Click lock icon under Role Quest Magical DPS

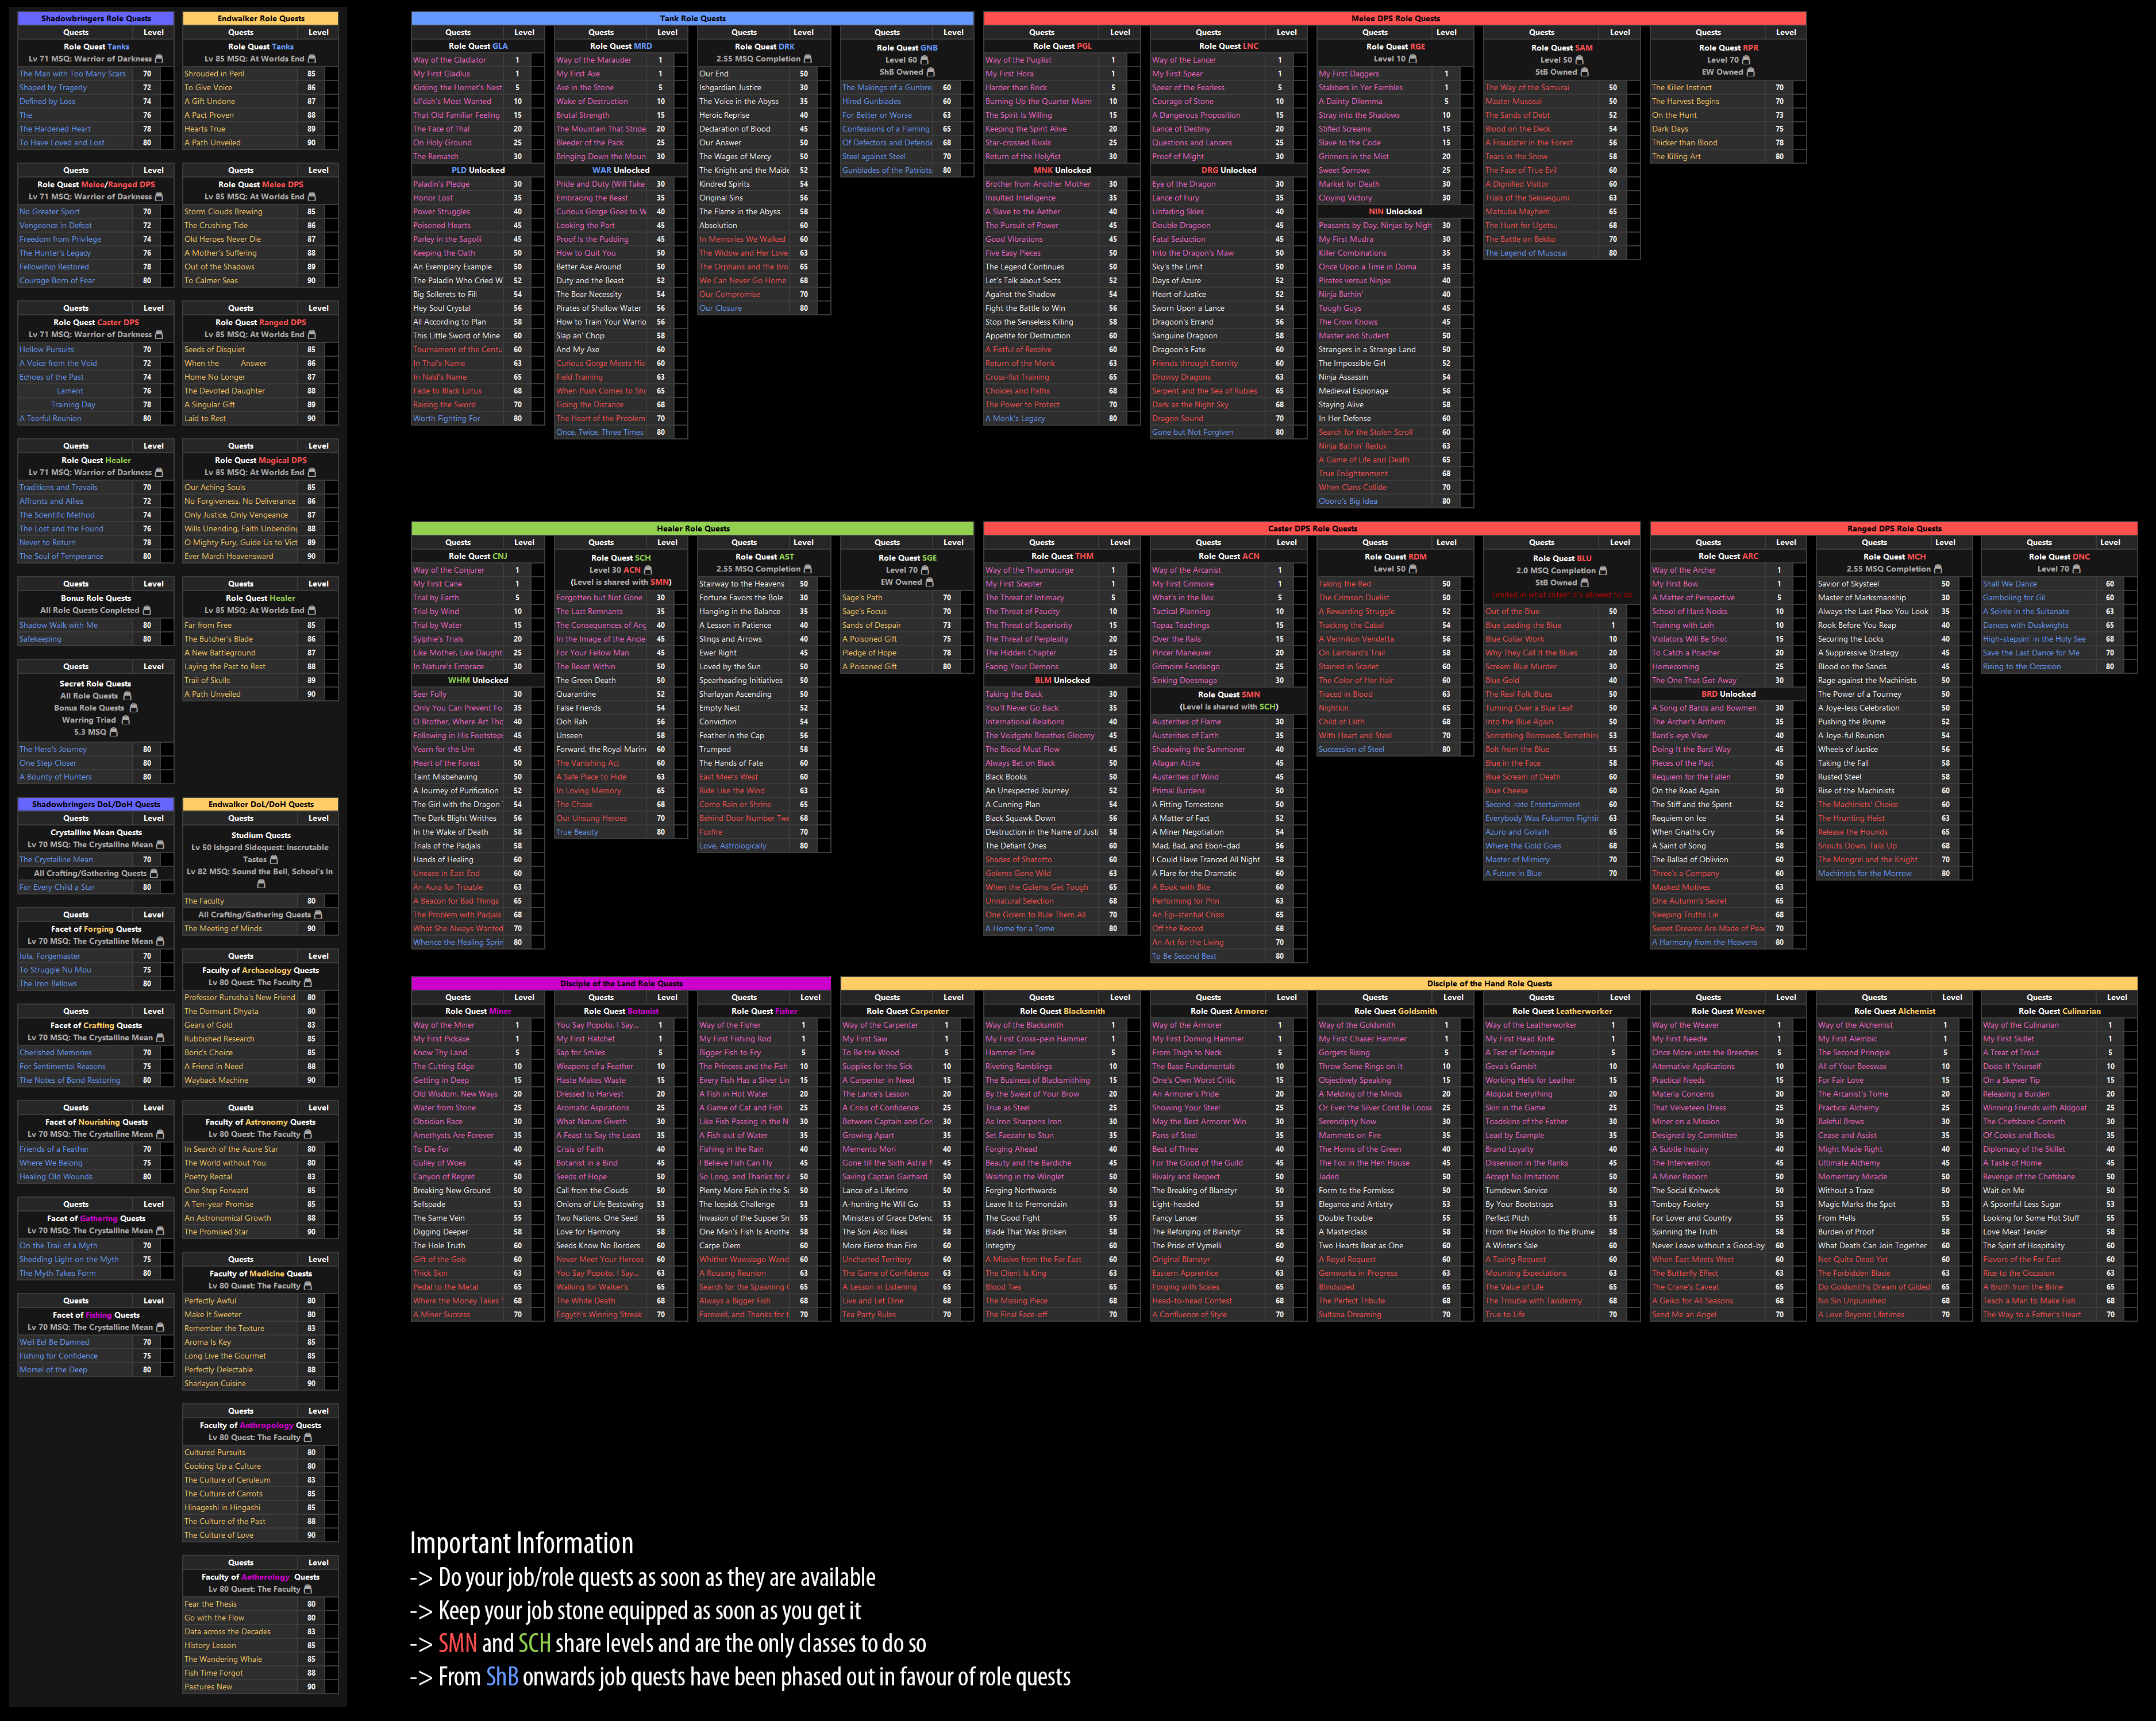(311, 473)
